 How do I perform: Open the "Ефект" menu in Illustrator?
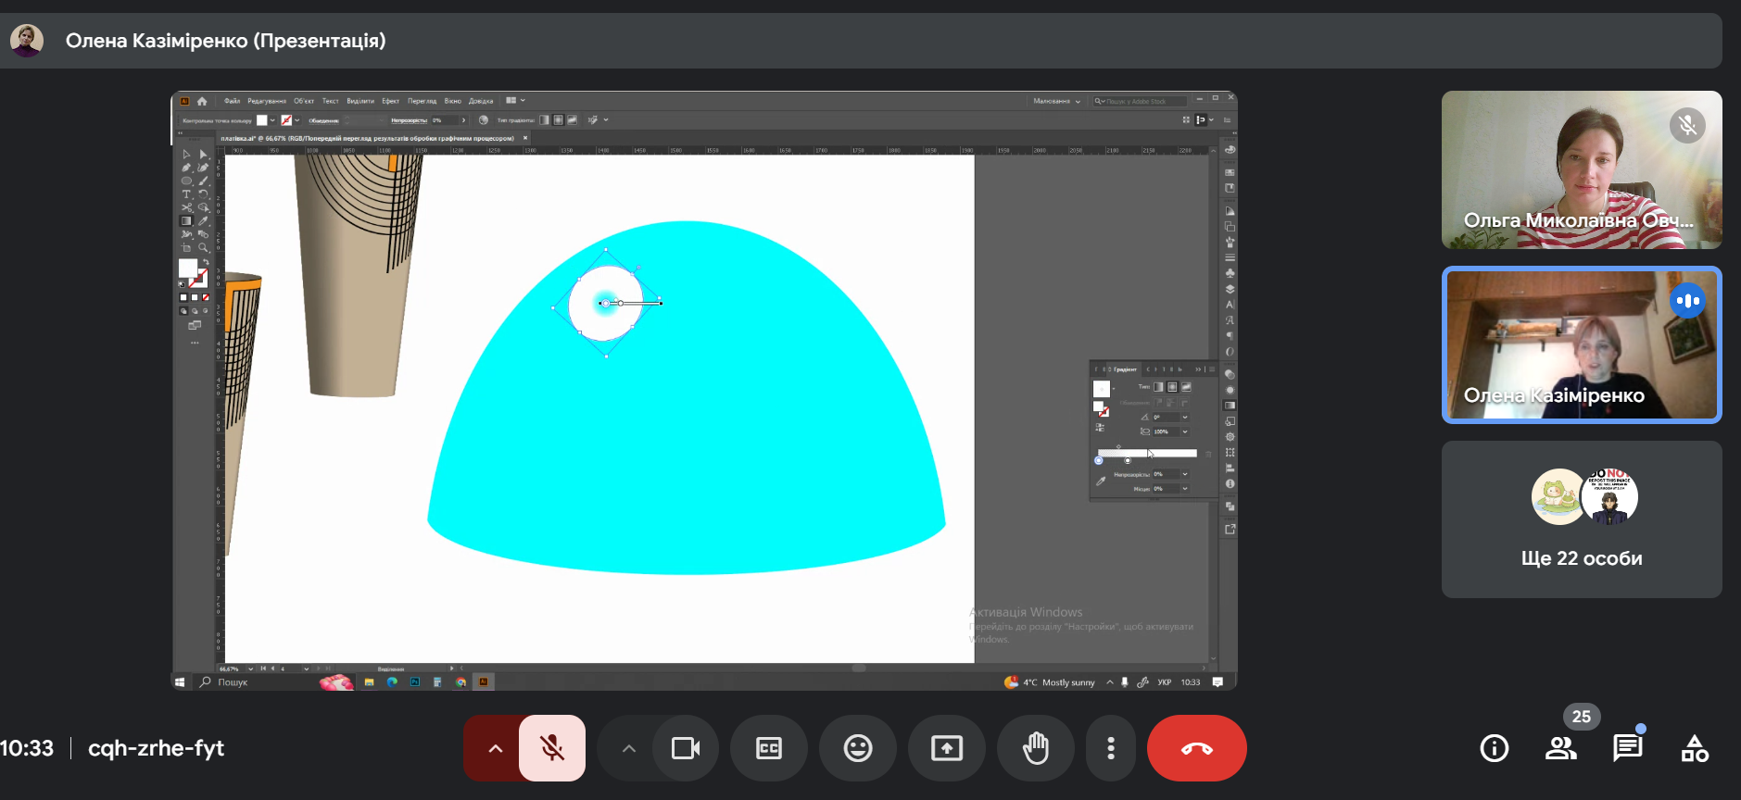point(390,101)
